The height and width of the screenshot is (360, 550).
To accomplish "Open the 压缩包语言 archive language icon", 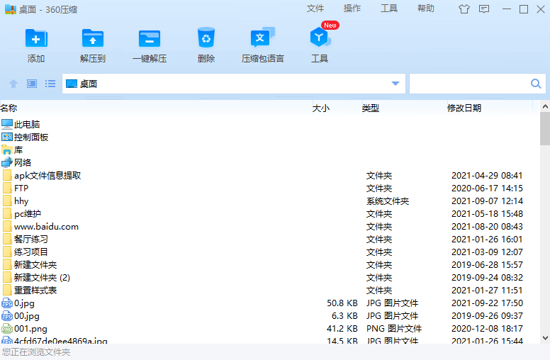I will 262,39.
